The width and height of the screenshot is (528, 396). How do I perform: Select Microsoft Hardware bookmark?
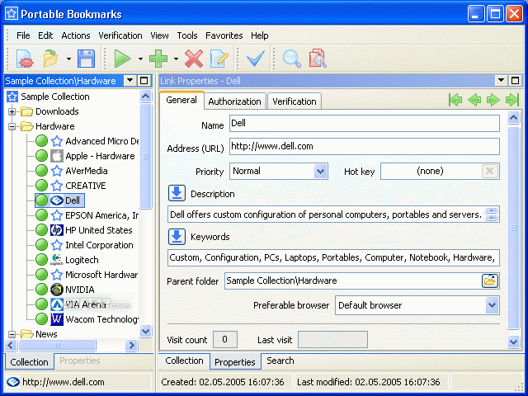click(x=101, y=275)
